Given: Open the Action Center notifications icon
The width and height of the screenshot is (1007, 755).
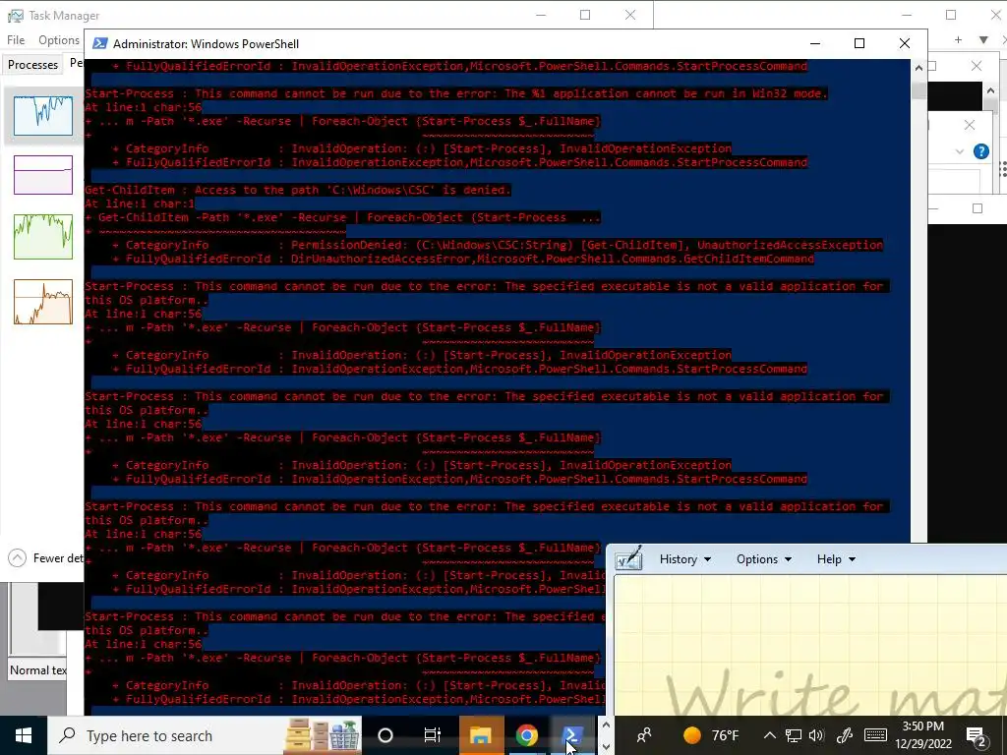Looking at the screenshot, I should pos(977,735).
